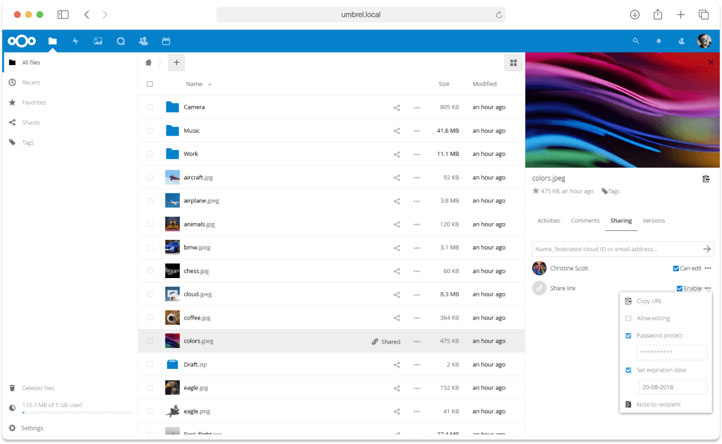Open the Talk app icon
Image resolution: width=722 pixels, height=444 pixels.
[121, 41]
